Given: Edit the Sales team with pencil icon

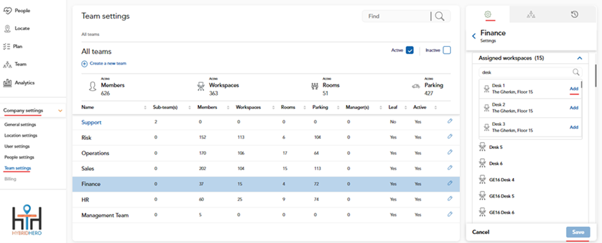Looking at the screenshot, I should pyautogui.click(x=450, y=168).
